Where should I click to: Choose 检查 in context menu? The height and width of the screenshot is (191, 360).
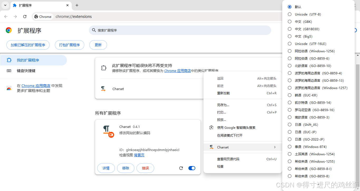[x=243, y=167]
